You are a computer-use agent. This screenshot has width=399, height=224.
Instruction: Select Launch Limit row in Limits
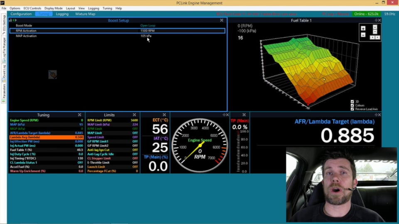pyautogui.click(x=113, y=167)
